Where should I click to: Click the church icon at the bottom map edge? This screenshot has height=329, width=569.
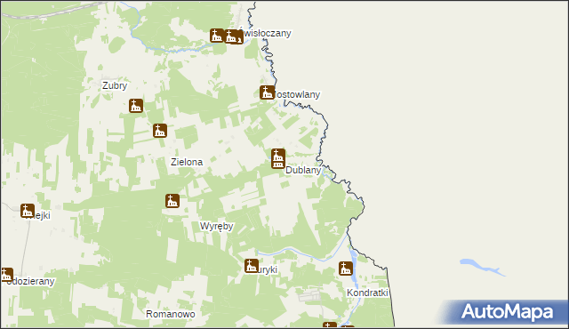[330, 325]
